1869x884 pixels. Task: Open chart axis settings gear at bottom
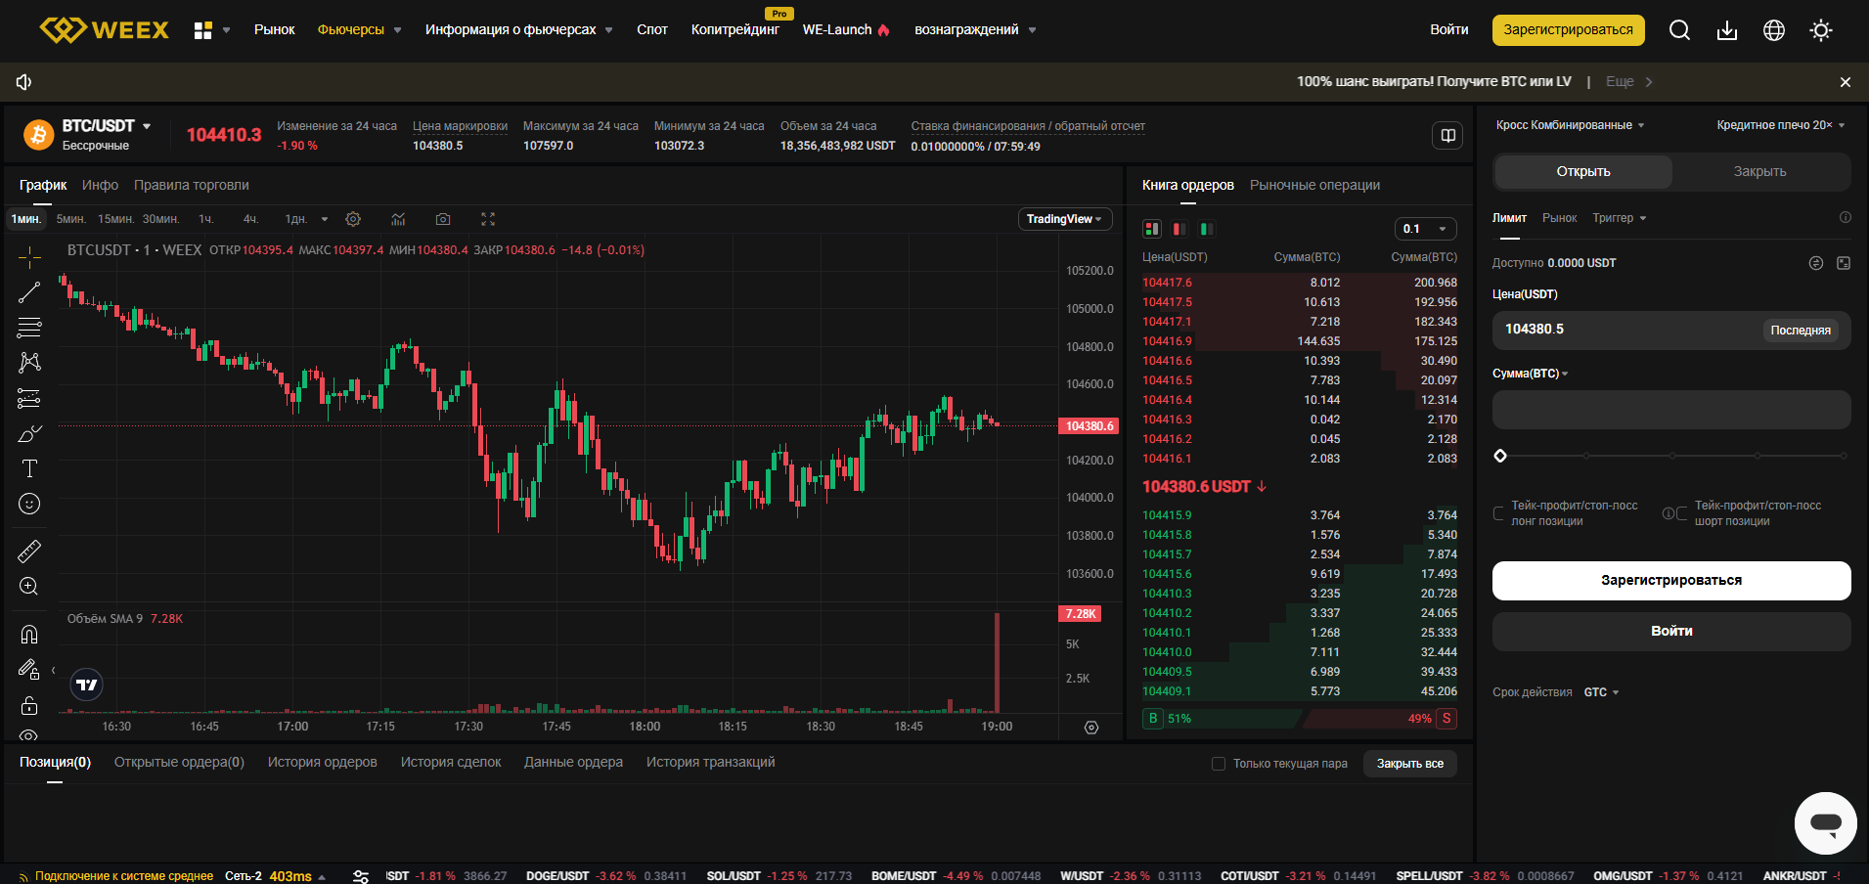tap(1091, 728)
